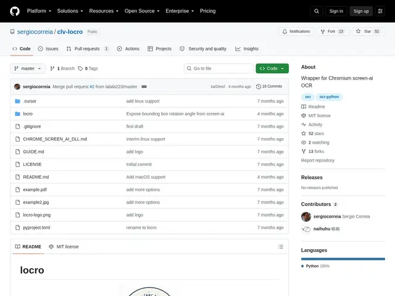
Task: Expand commit message ellipsis icon
Action: [x=144, y=86]
